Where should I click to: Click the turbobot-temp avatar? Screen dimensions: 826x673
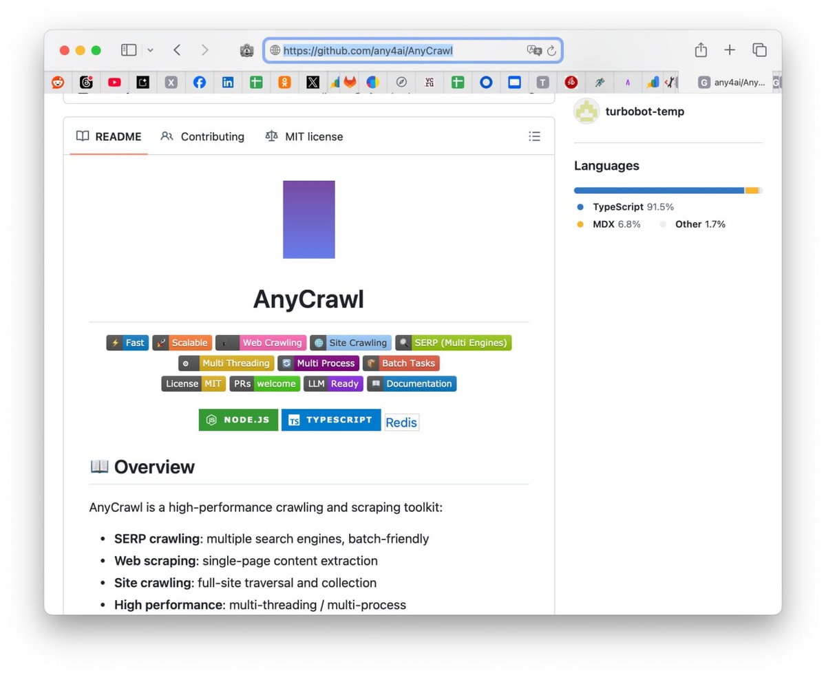point(586,111)
